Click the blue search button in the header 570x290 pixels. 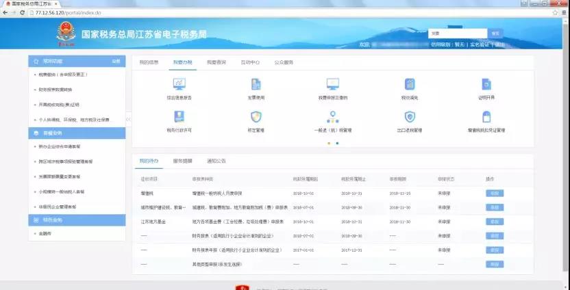(496, 33)
